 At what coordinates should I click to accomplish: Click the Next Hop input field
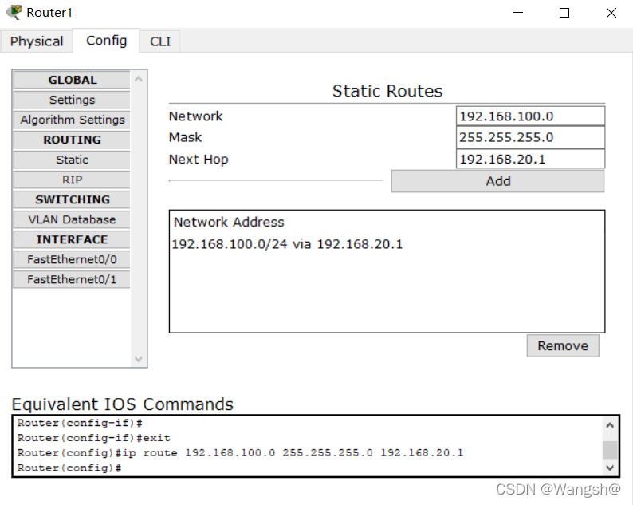[x=530, y=160]
